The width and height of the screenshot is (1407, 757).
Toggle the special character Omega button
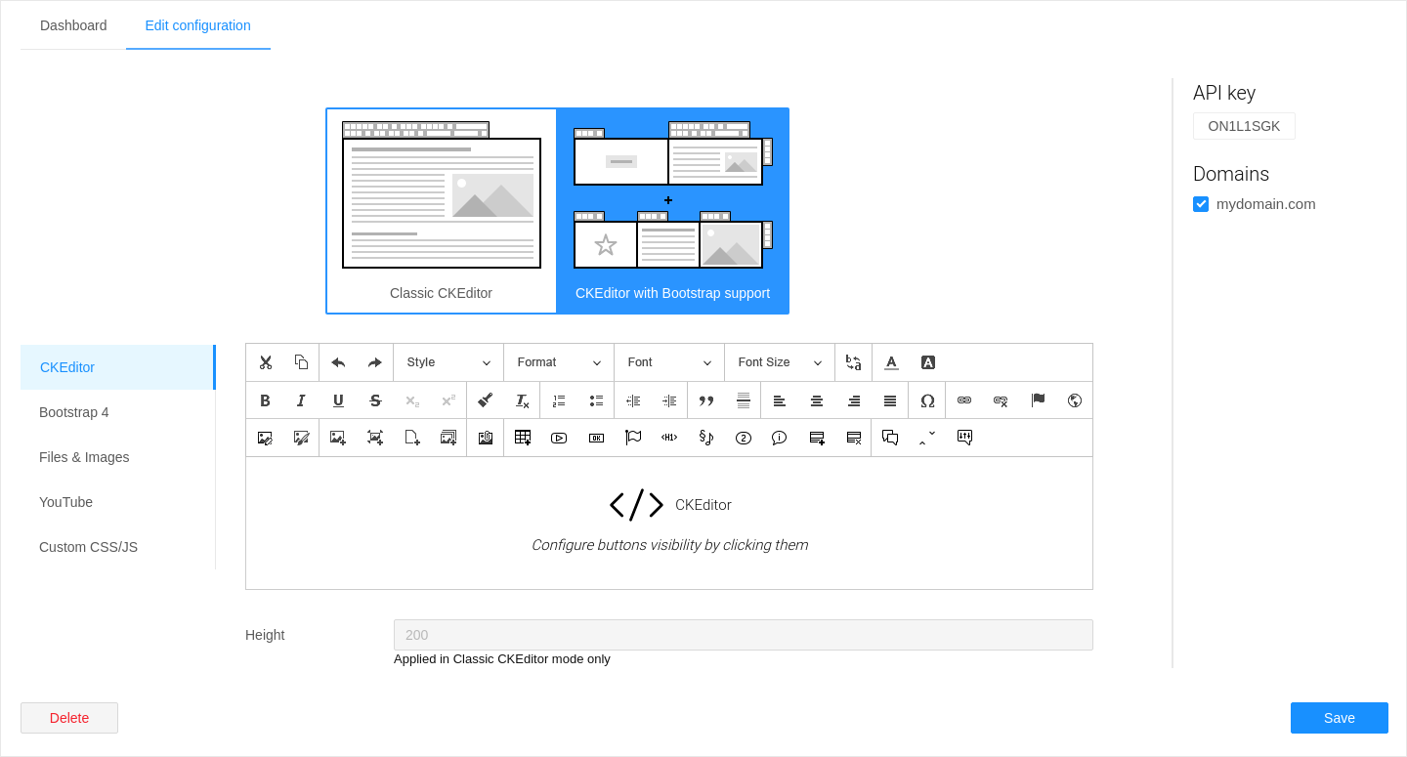pyautogui.click(x=927, y=400)
